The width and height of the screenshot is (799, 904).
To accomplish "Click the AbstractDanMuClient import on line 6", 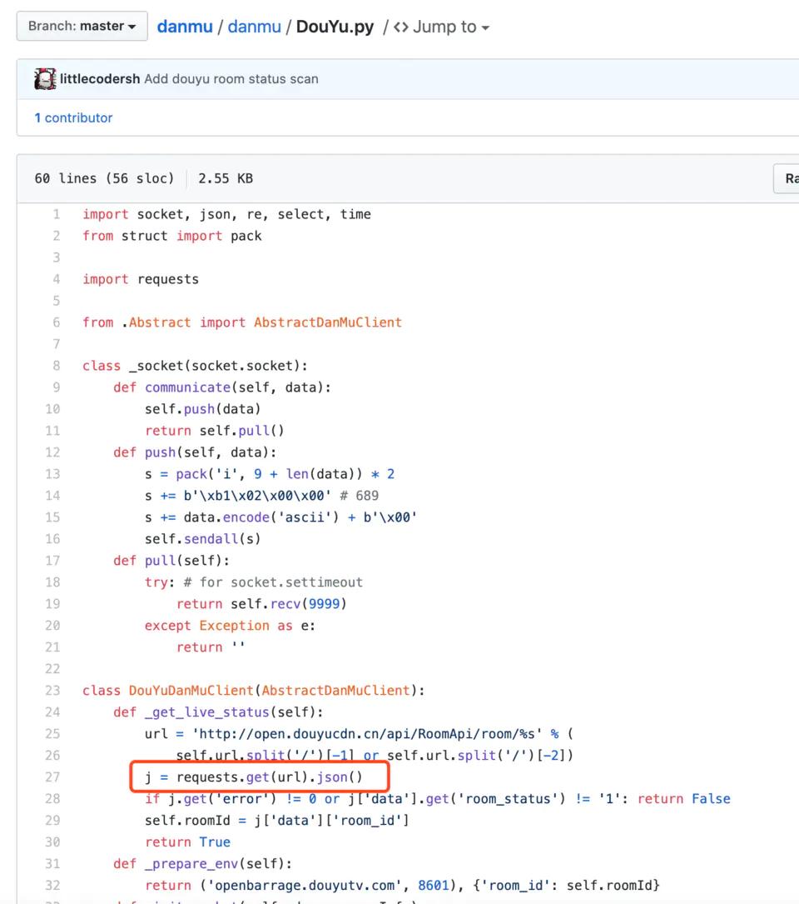I will click(328, 322).
